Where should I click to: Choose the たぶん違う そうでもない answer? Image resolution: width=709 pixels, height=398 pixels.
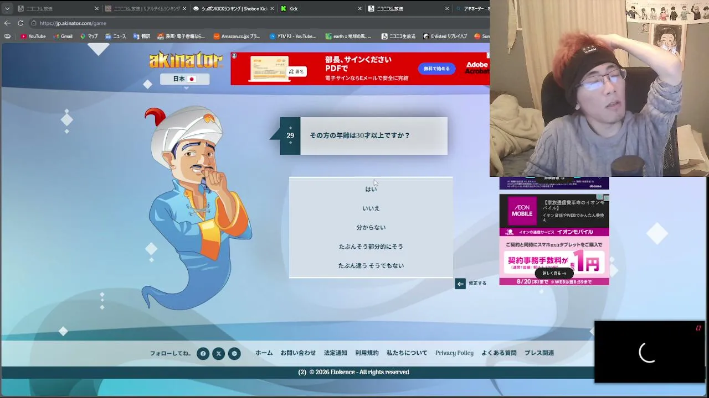tap(371, 266)
